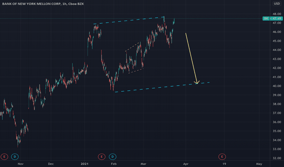Viewport: 284px width, 167px height.
Task: Click the Apr date label
Action: click(x=186, y=164)
